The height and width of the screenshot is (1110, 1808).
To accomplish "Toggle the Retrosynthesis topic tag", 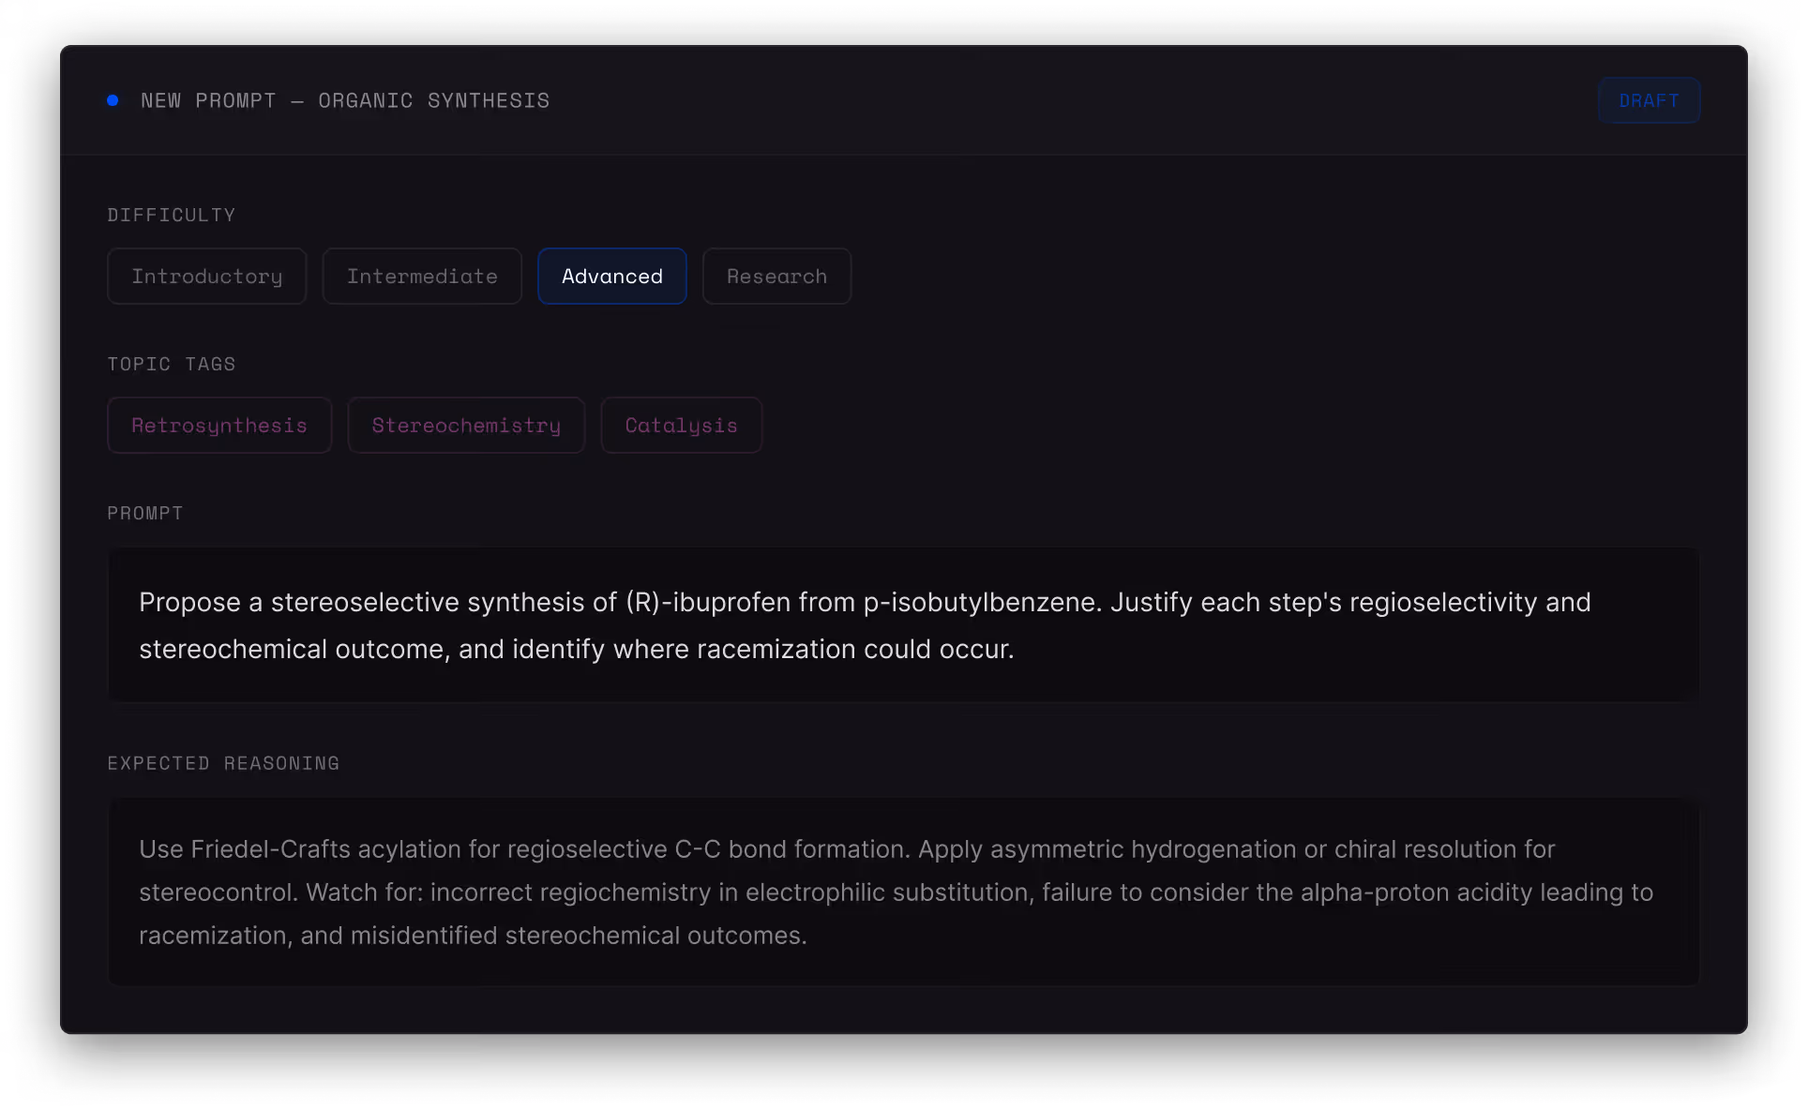I will (219, 426).
